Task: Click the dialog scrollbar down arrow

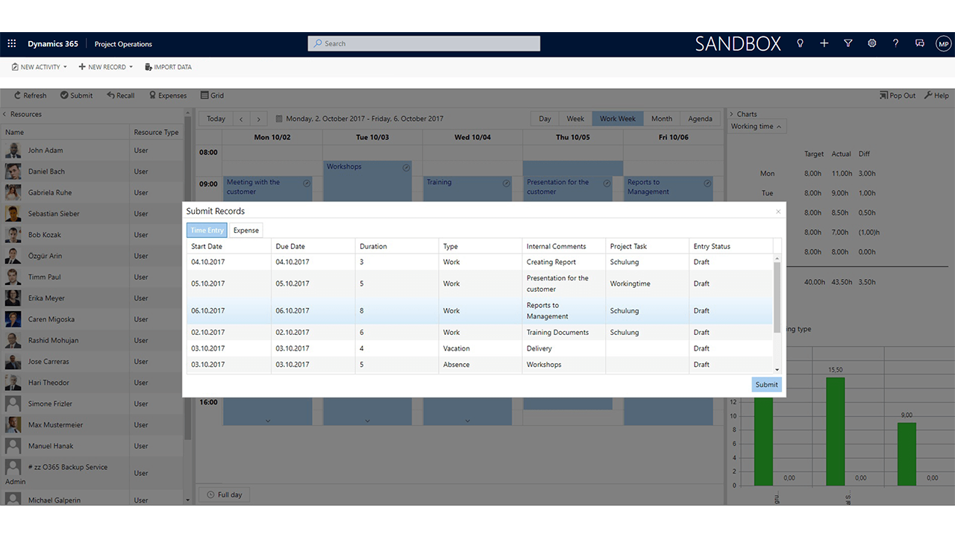Action: 777,369
